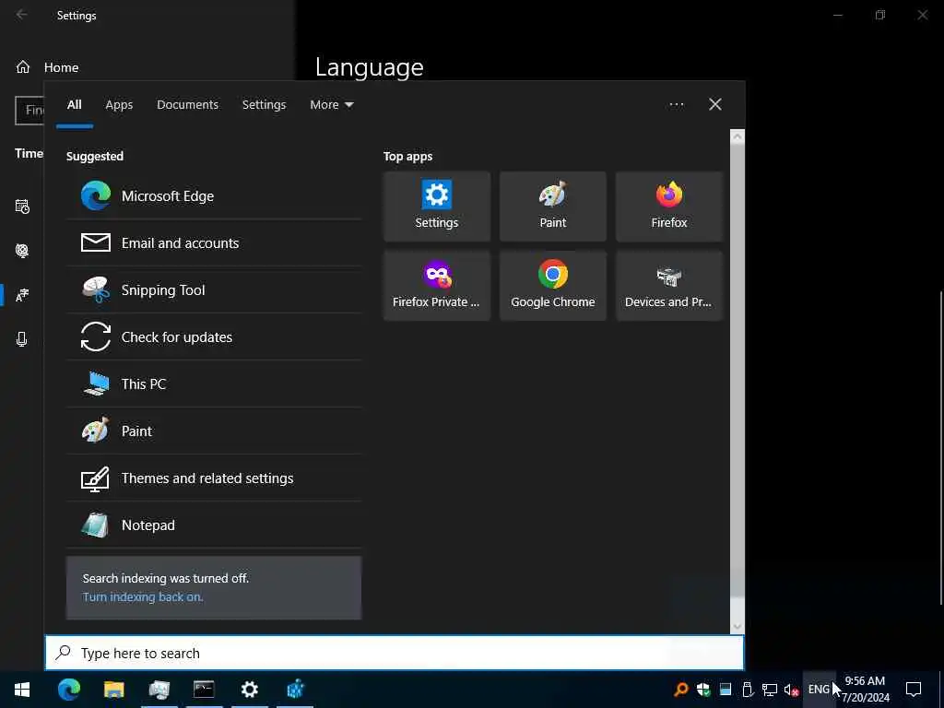Open the notification center icon

(x=914, y=690)
